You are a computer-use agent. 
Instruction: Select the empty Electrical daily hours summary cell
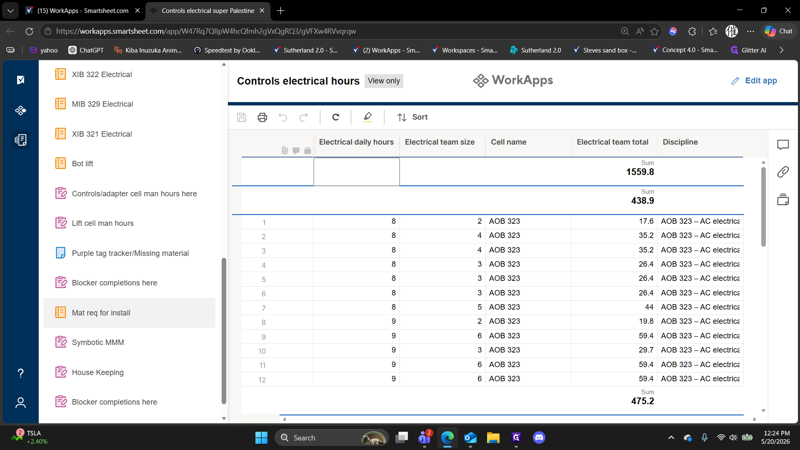[x=356, y=172]
